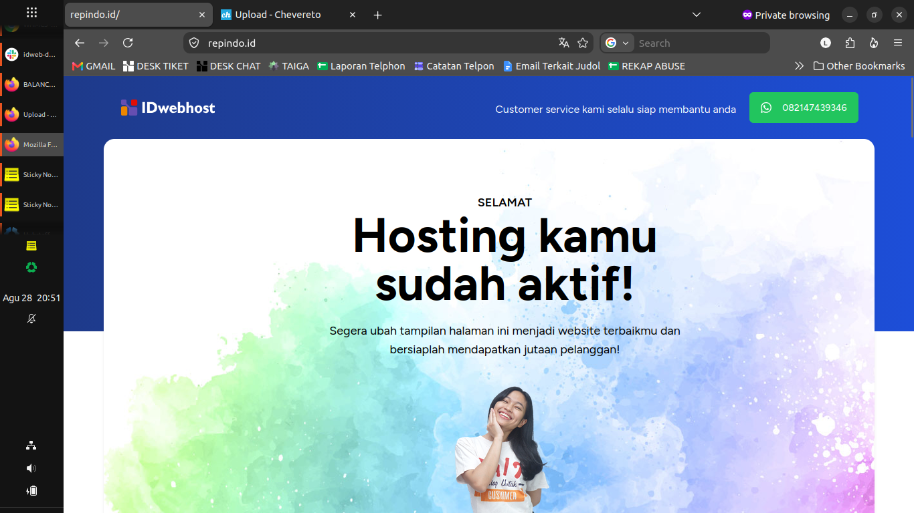Select the Mozilla F... window in dock
914x513 pixels.
pyautogui.click(x=31, y=144)
